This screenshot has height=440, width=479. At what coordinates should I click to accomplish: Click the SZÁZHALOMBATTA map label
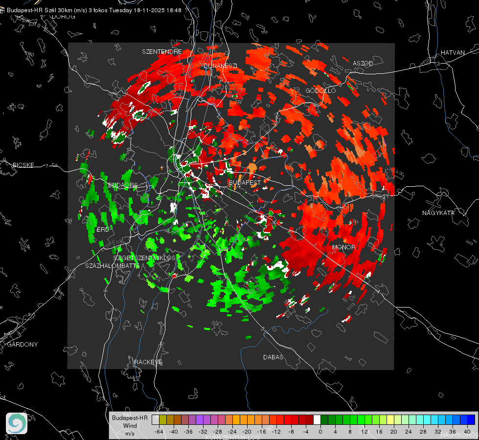coord(112,265)
